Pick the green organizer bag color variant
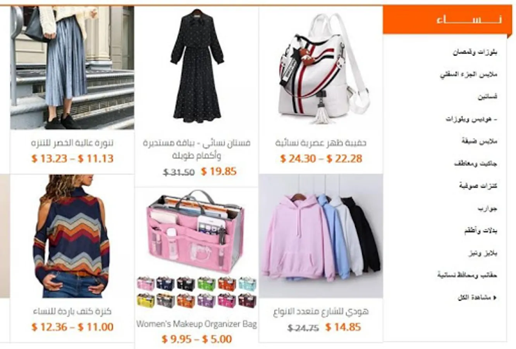This screenshot has width=516, height=349. tap(206, 284)
